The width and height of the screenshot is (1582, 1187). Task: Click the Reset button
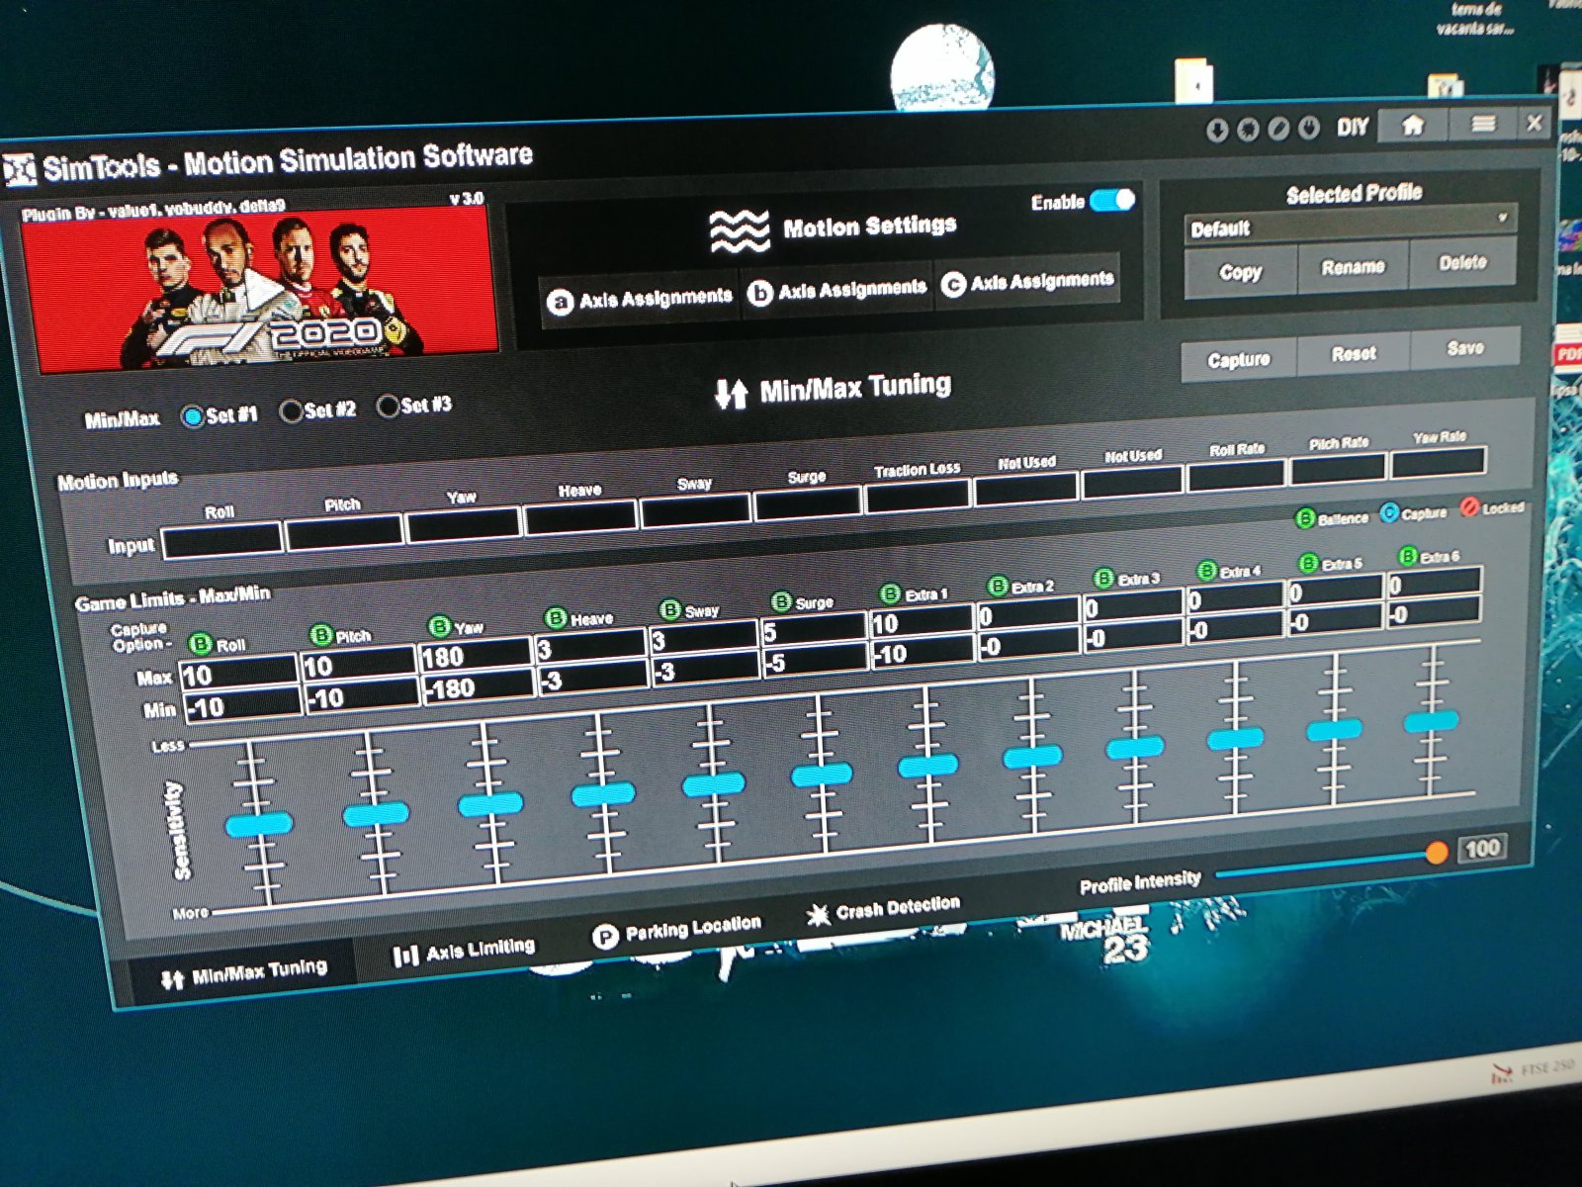[x=1354, y=353]
